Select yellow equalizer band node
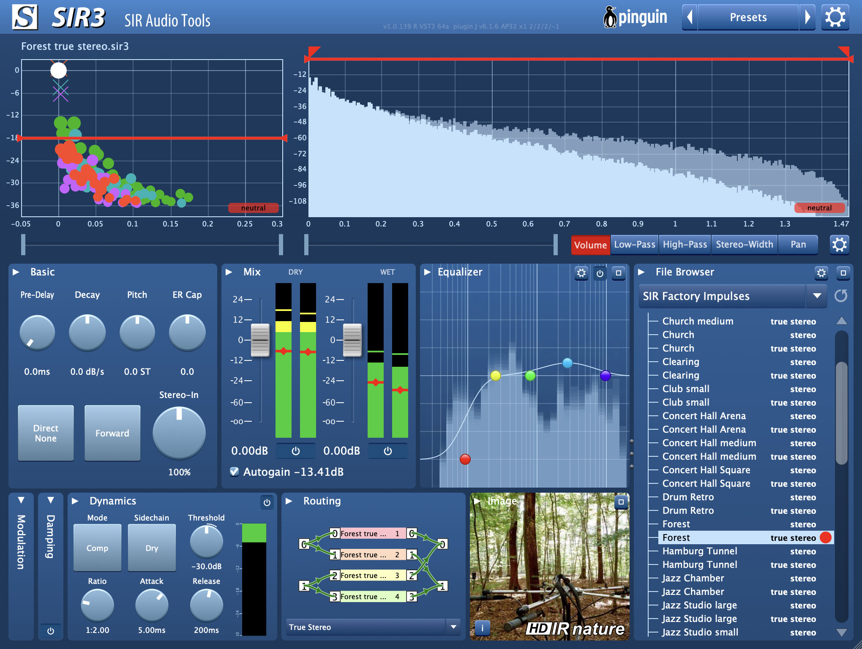 click(x=496, y=375)
